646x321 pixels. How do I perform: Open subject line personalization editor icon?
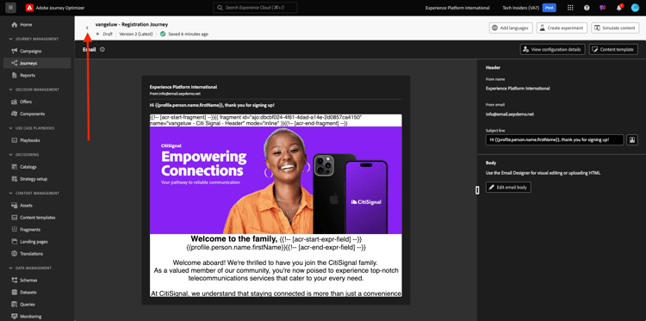632,140
